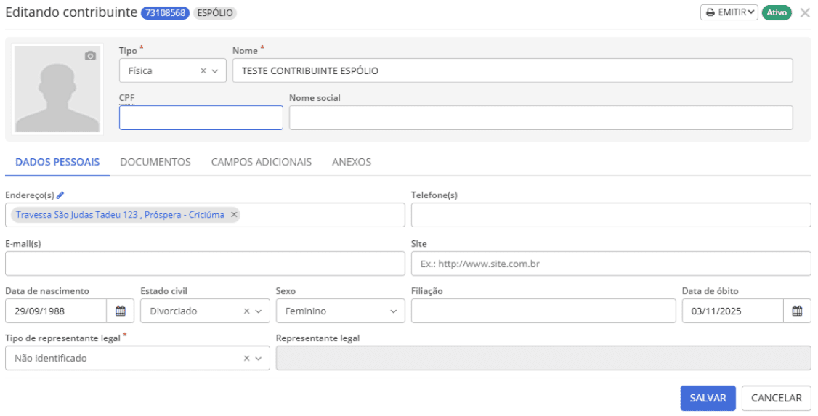The height and width of the screenshot is (416, 818).
Task: Open the EMITIR print dropdown
Action: tap(729, 13)
